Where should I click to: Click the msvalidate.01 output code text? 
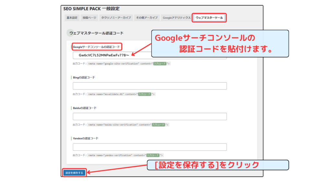pos(121,94)
